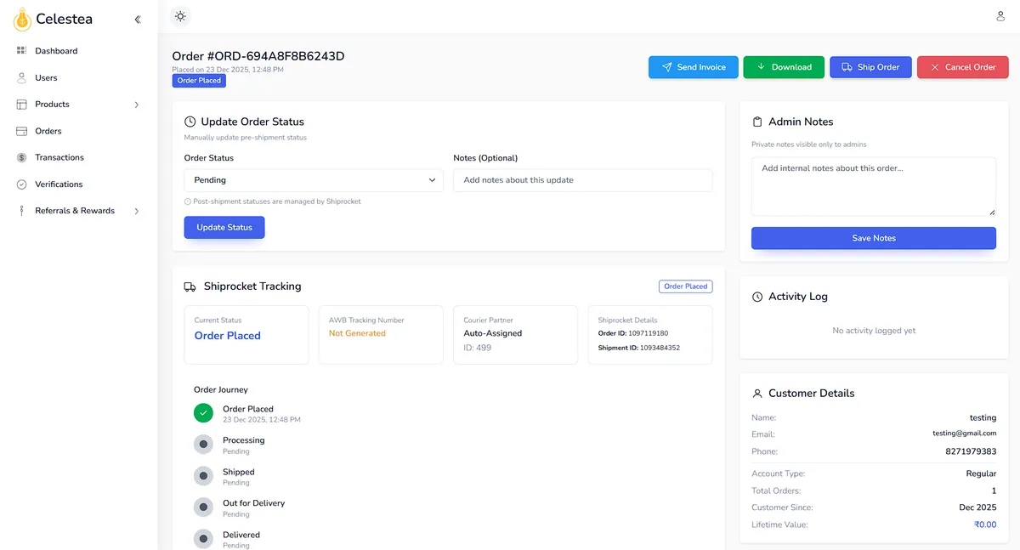Image resolution: width=1020 pixels, height=550 pixels.
Task: Click the info icon near Shiprocket note
Action: point(188,201)
